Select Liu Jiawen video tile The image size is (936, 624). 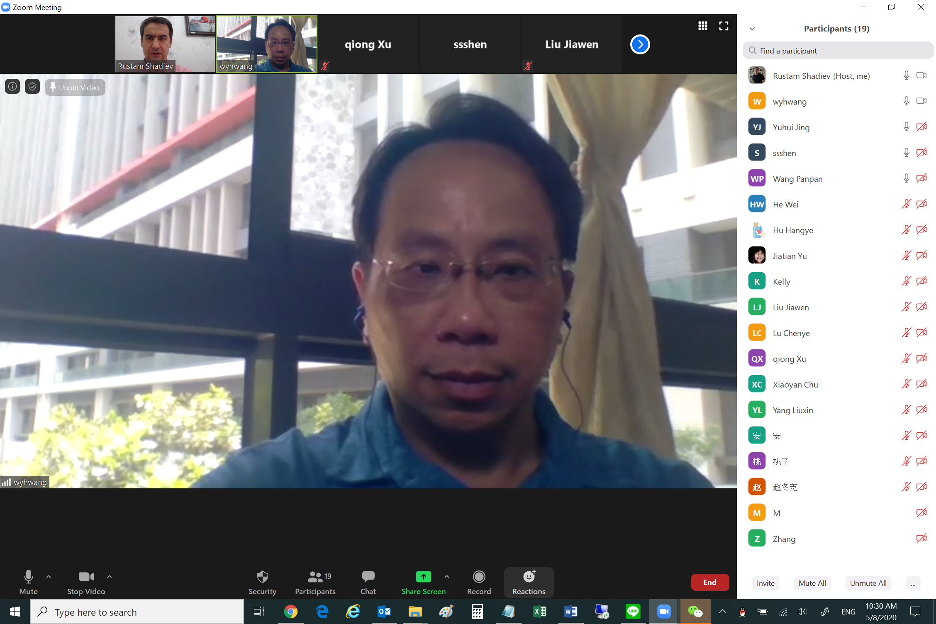[x=572, y=44]
